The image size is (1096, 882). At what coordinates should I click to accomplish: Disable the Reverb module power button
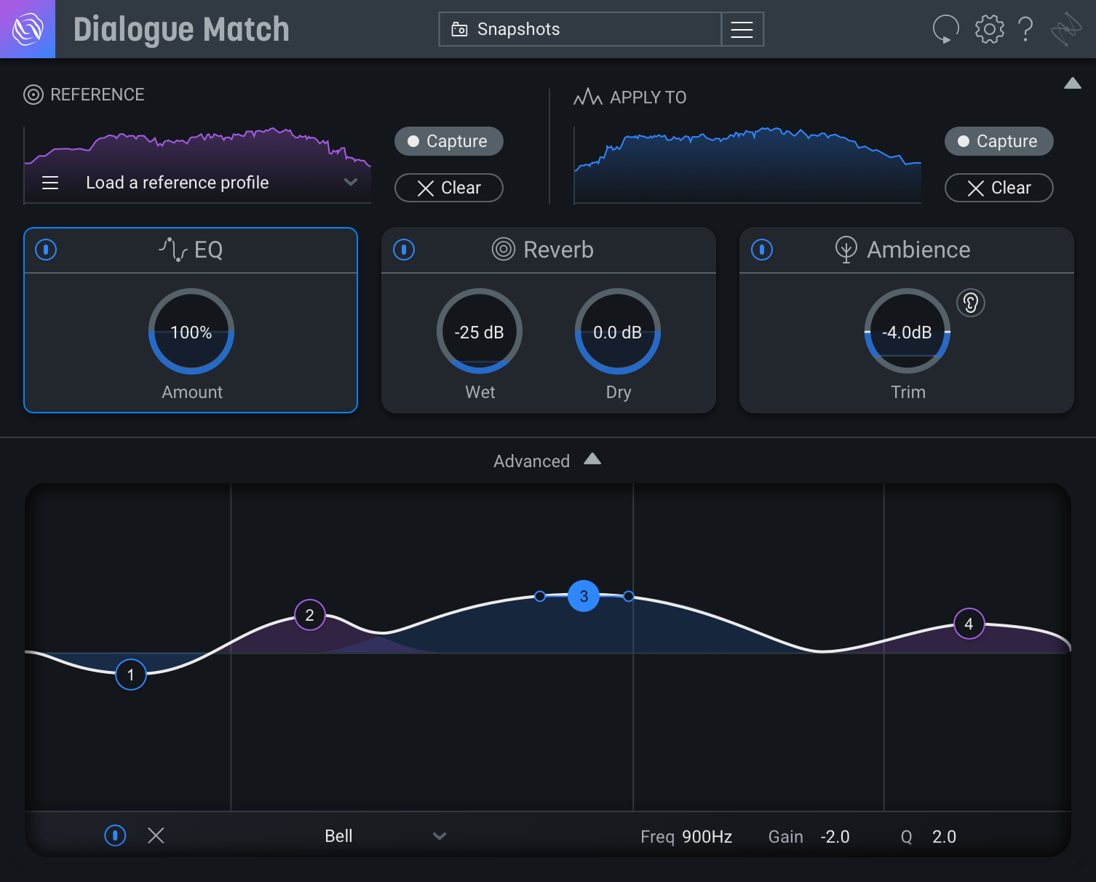click(404, 250)
